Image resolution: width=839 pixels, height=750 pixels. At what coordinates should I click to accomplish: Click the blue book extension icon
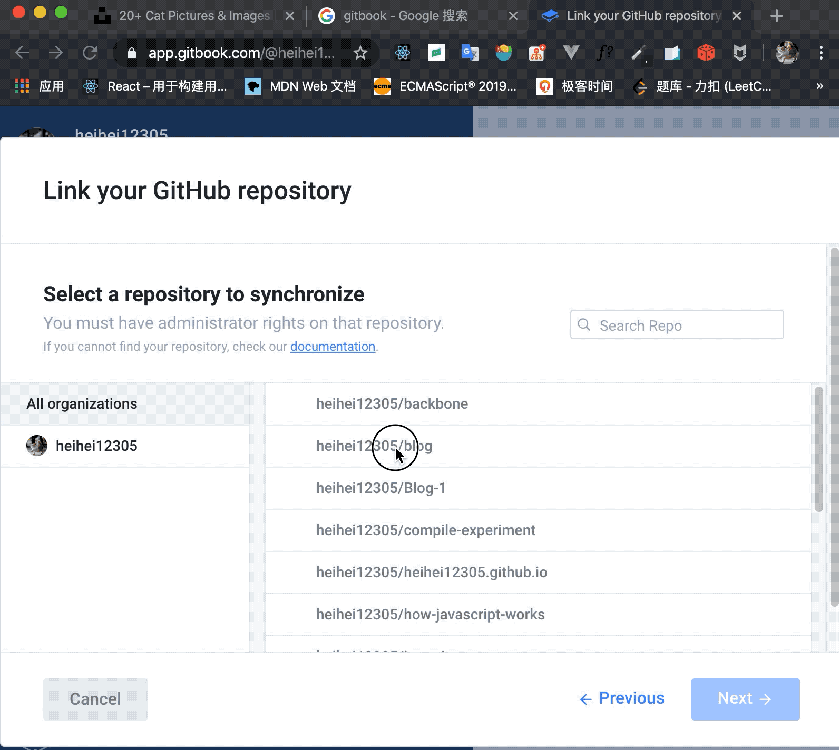(x=672, y=53)
